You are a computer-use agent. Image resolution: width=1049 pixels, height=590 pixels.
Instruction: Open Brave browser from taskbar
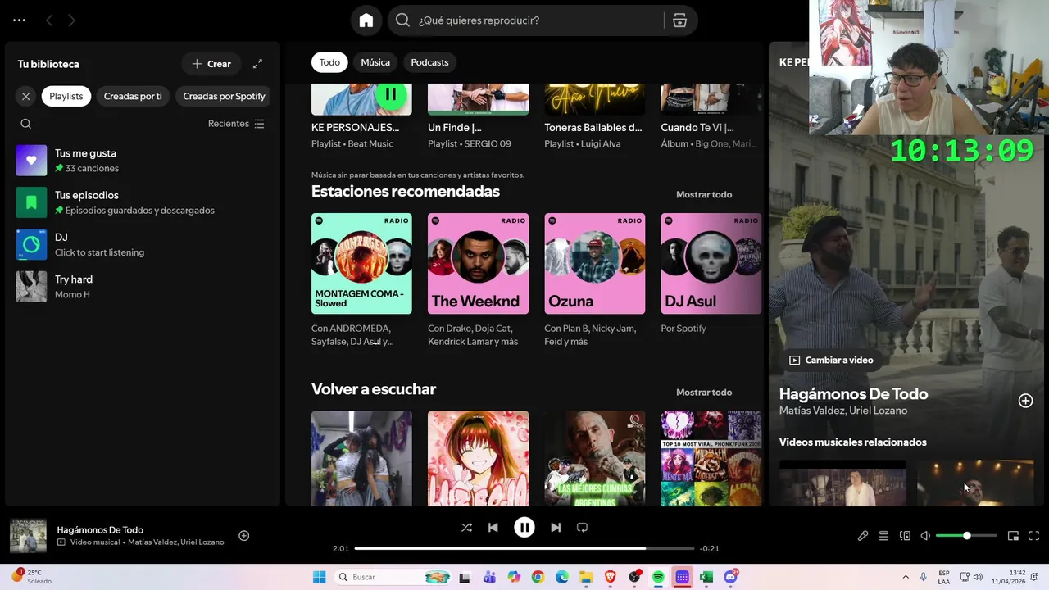click(610, 577)
